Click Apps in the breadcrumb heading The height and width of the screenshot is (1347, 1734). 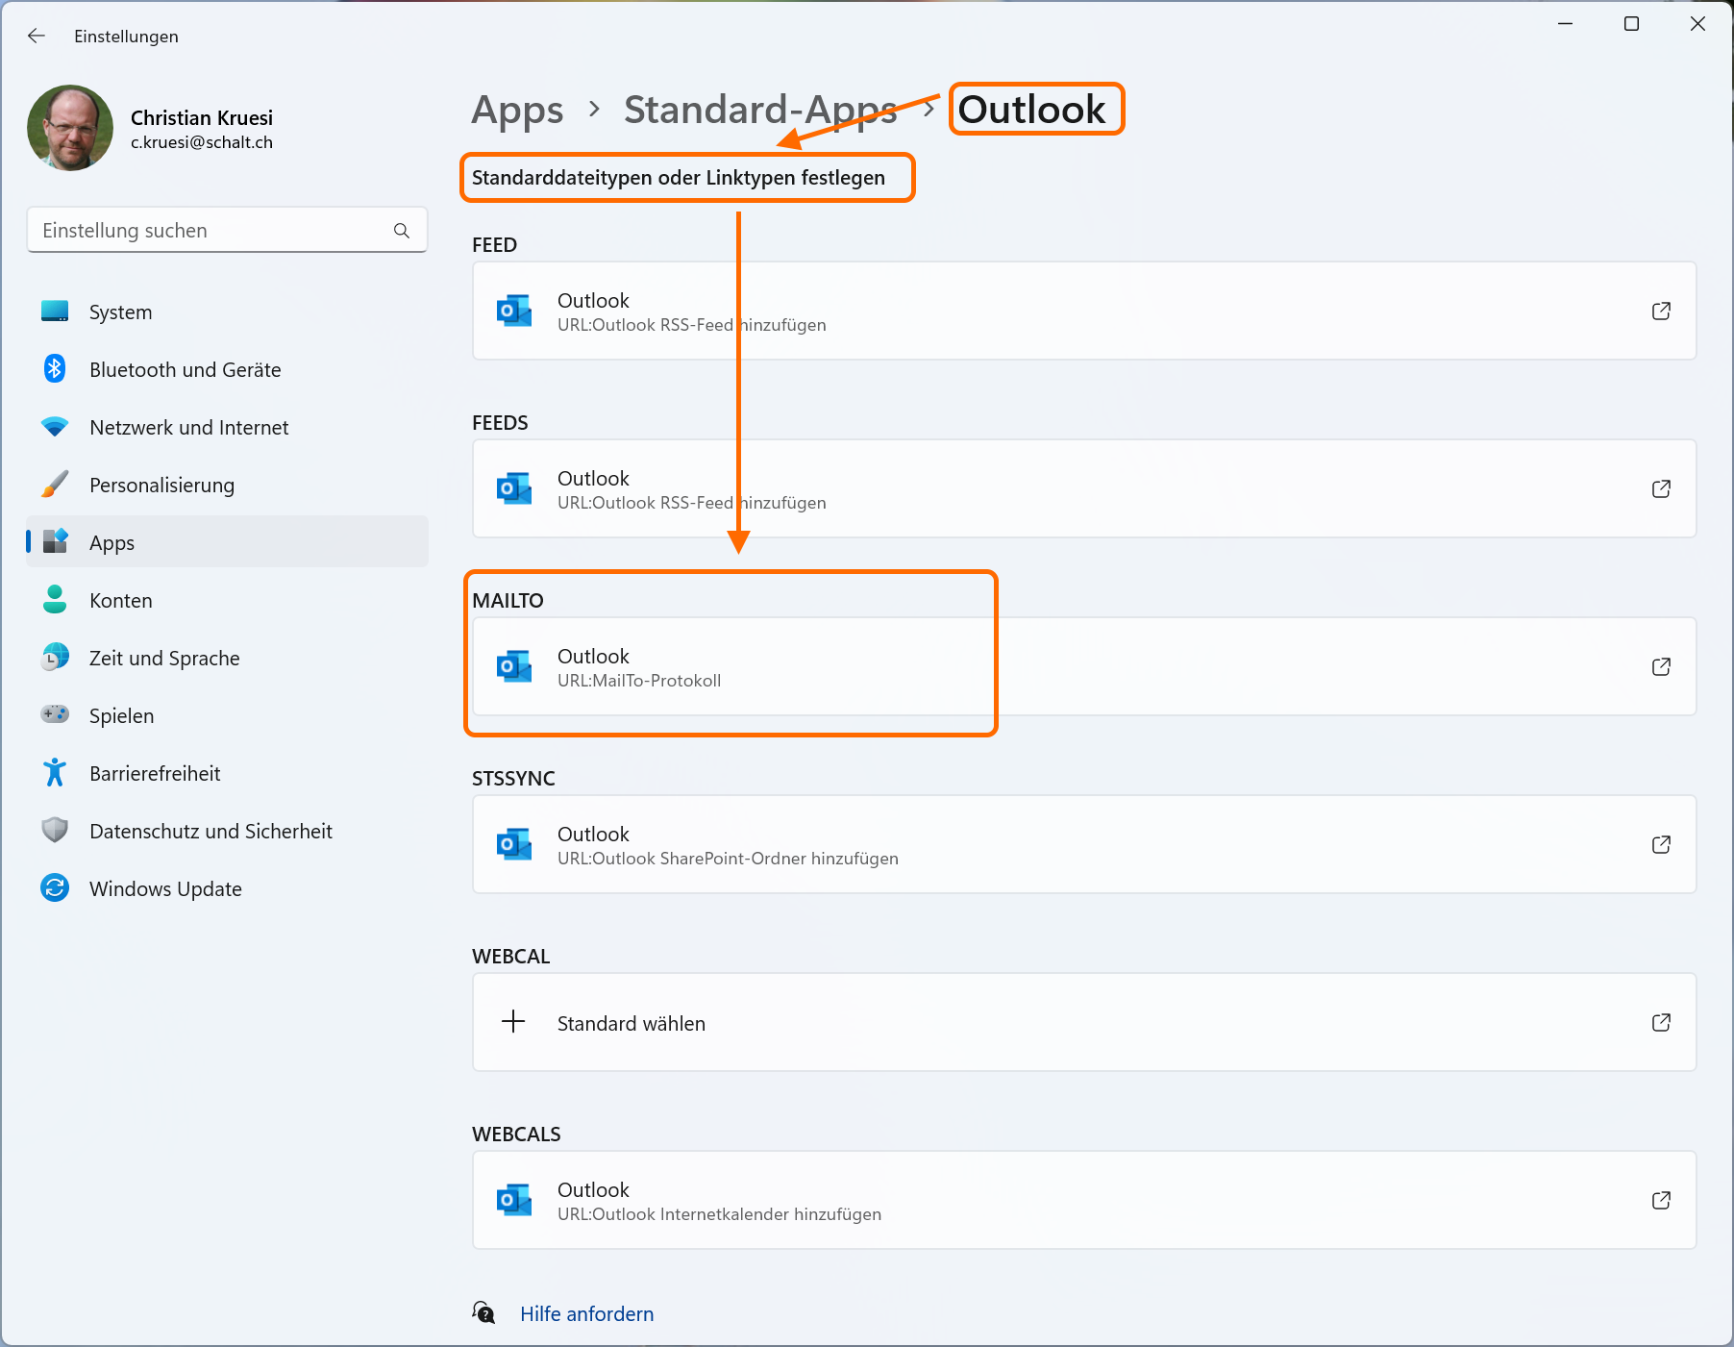click(x=517, y=111)
